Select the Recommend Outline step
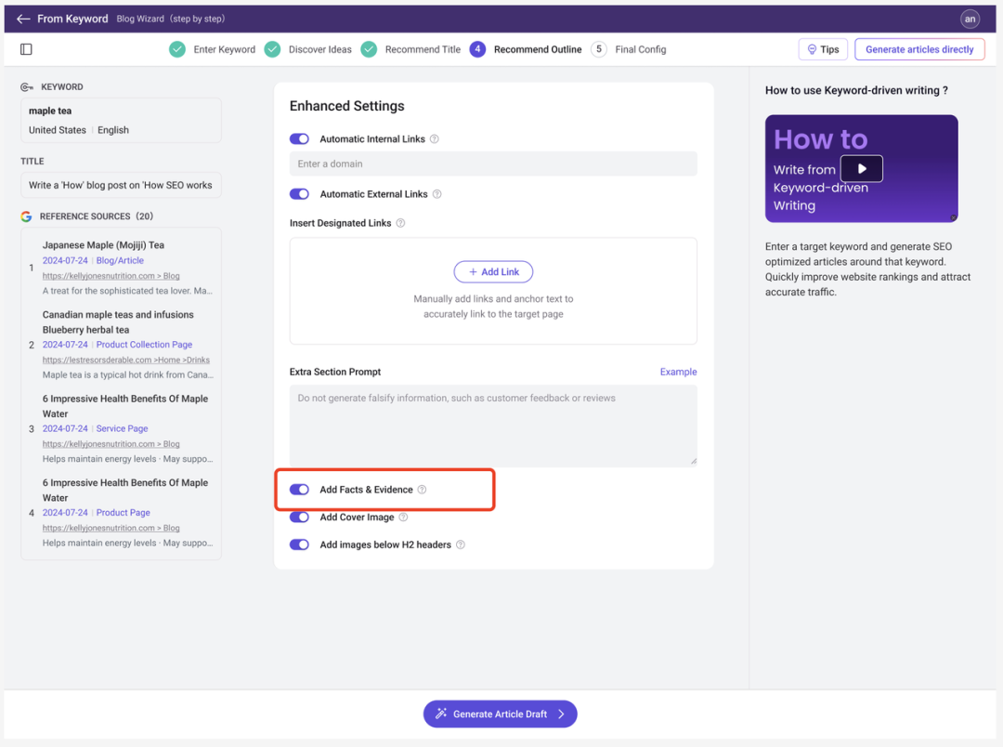Viewport: 1003px width, 747px height. point(538,49)
